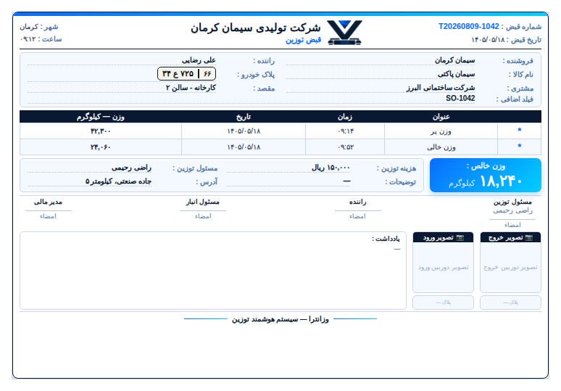Click time ۰۹:۵۲ in the table

point(345,147)
